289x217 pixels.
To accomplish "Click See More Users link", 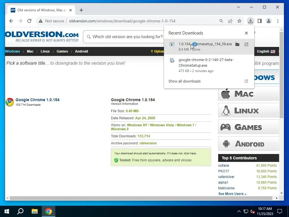I will 232,194.
